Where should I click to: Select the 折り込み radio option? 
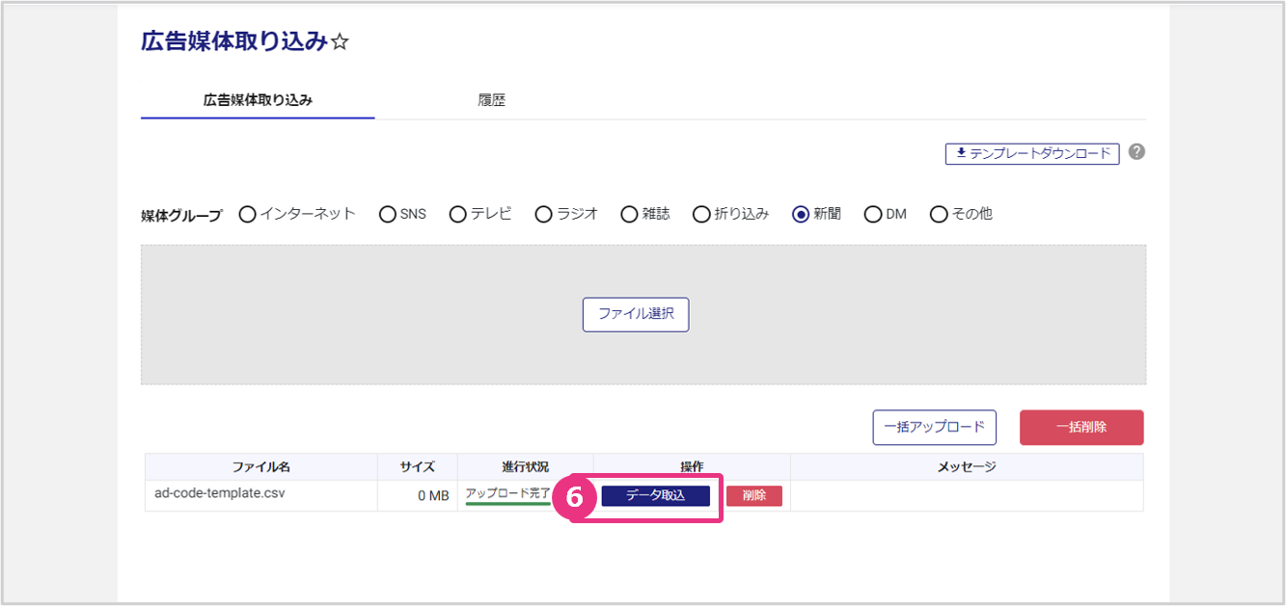coord(701,214)
